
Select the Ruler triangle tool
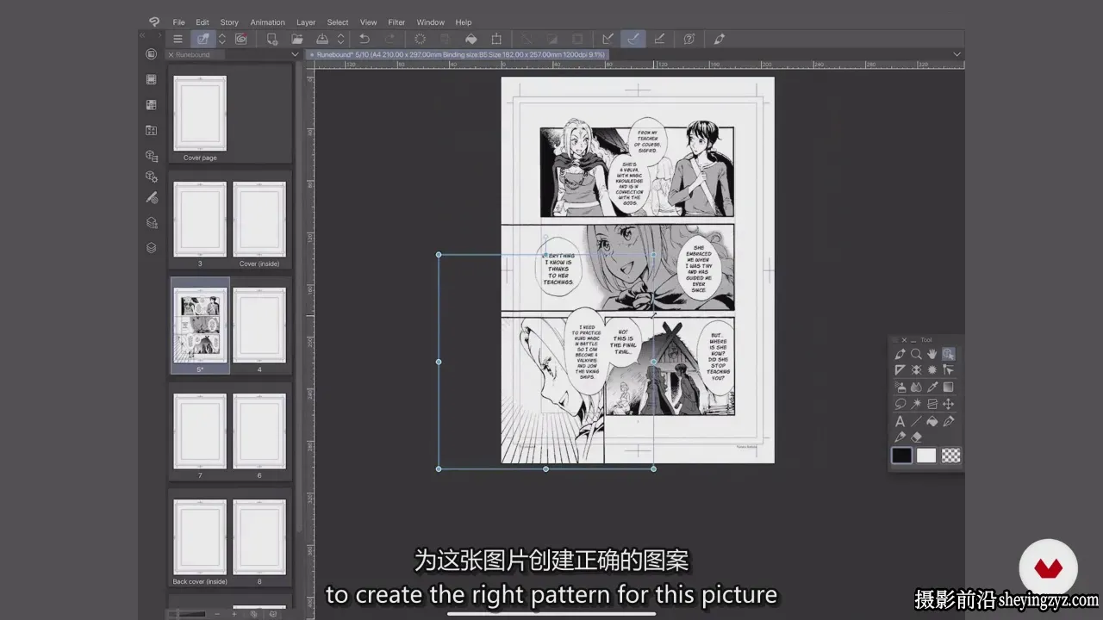tap(900, 370)
